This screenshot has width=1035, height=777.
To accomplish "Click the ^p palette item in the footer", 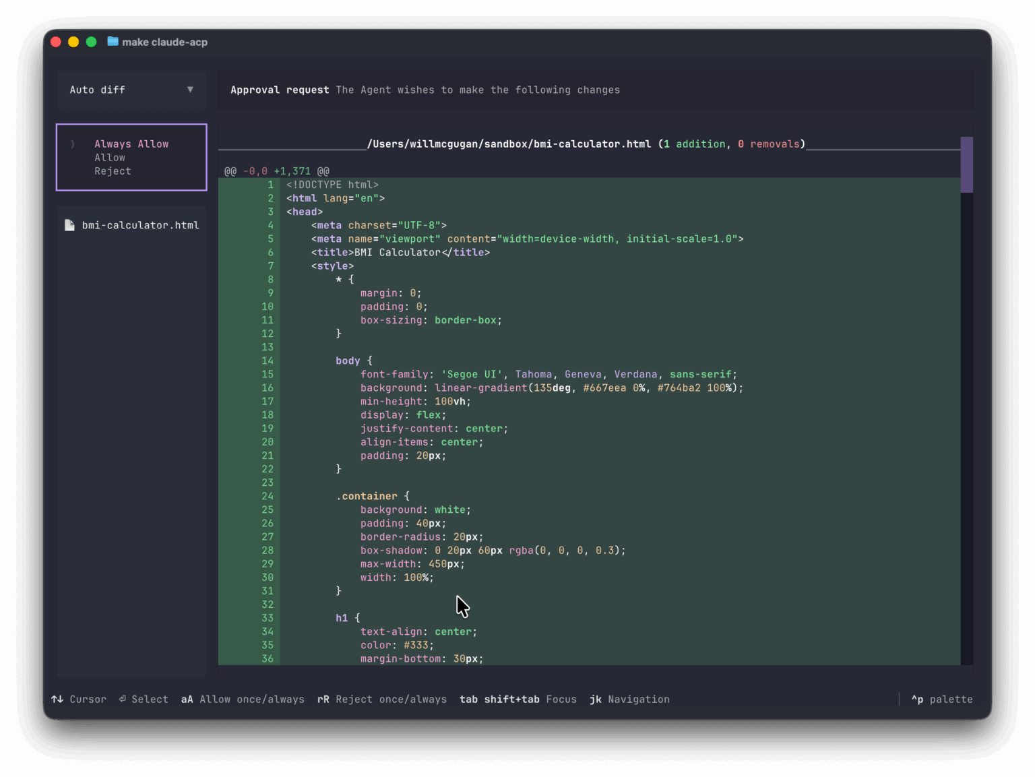I will point(942,700).
